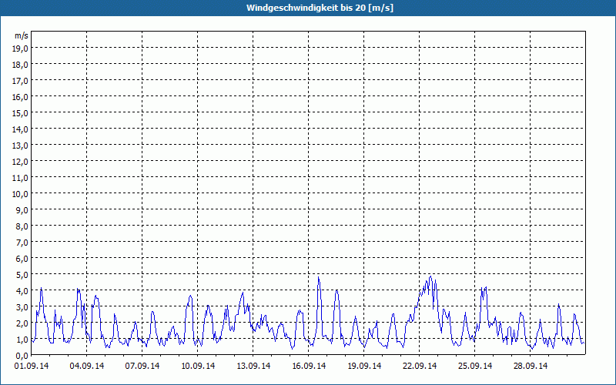Click the y-axis label 5,0
Viewport: 616px width, 385px height.
pos(22,275)
